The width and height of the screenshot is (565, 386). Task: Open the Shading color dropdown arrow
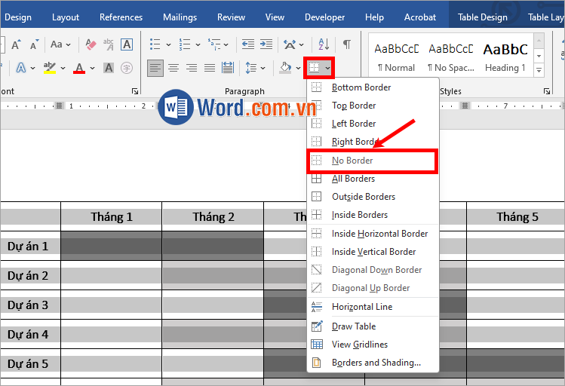[x=299, y=68]
